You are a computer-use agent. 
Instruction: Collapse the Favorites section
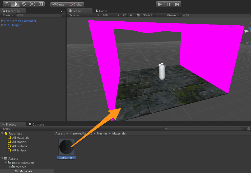tap(2, 133)
